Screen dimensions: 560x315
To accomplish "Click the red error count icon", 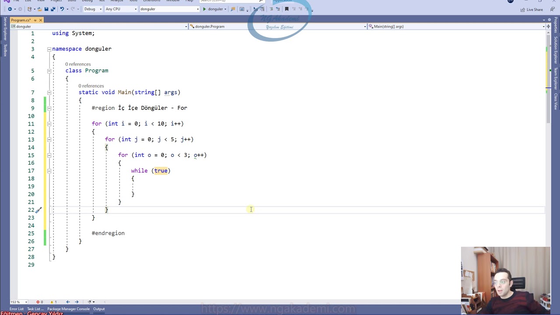I will tap(38, 302).
